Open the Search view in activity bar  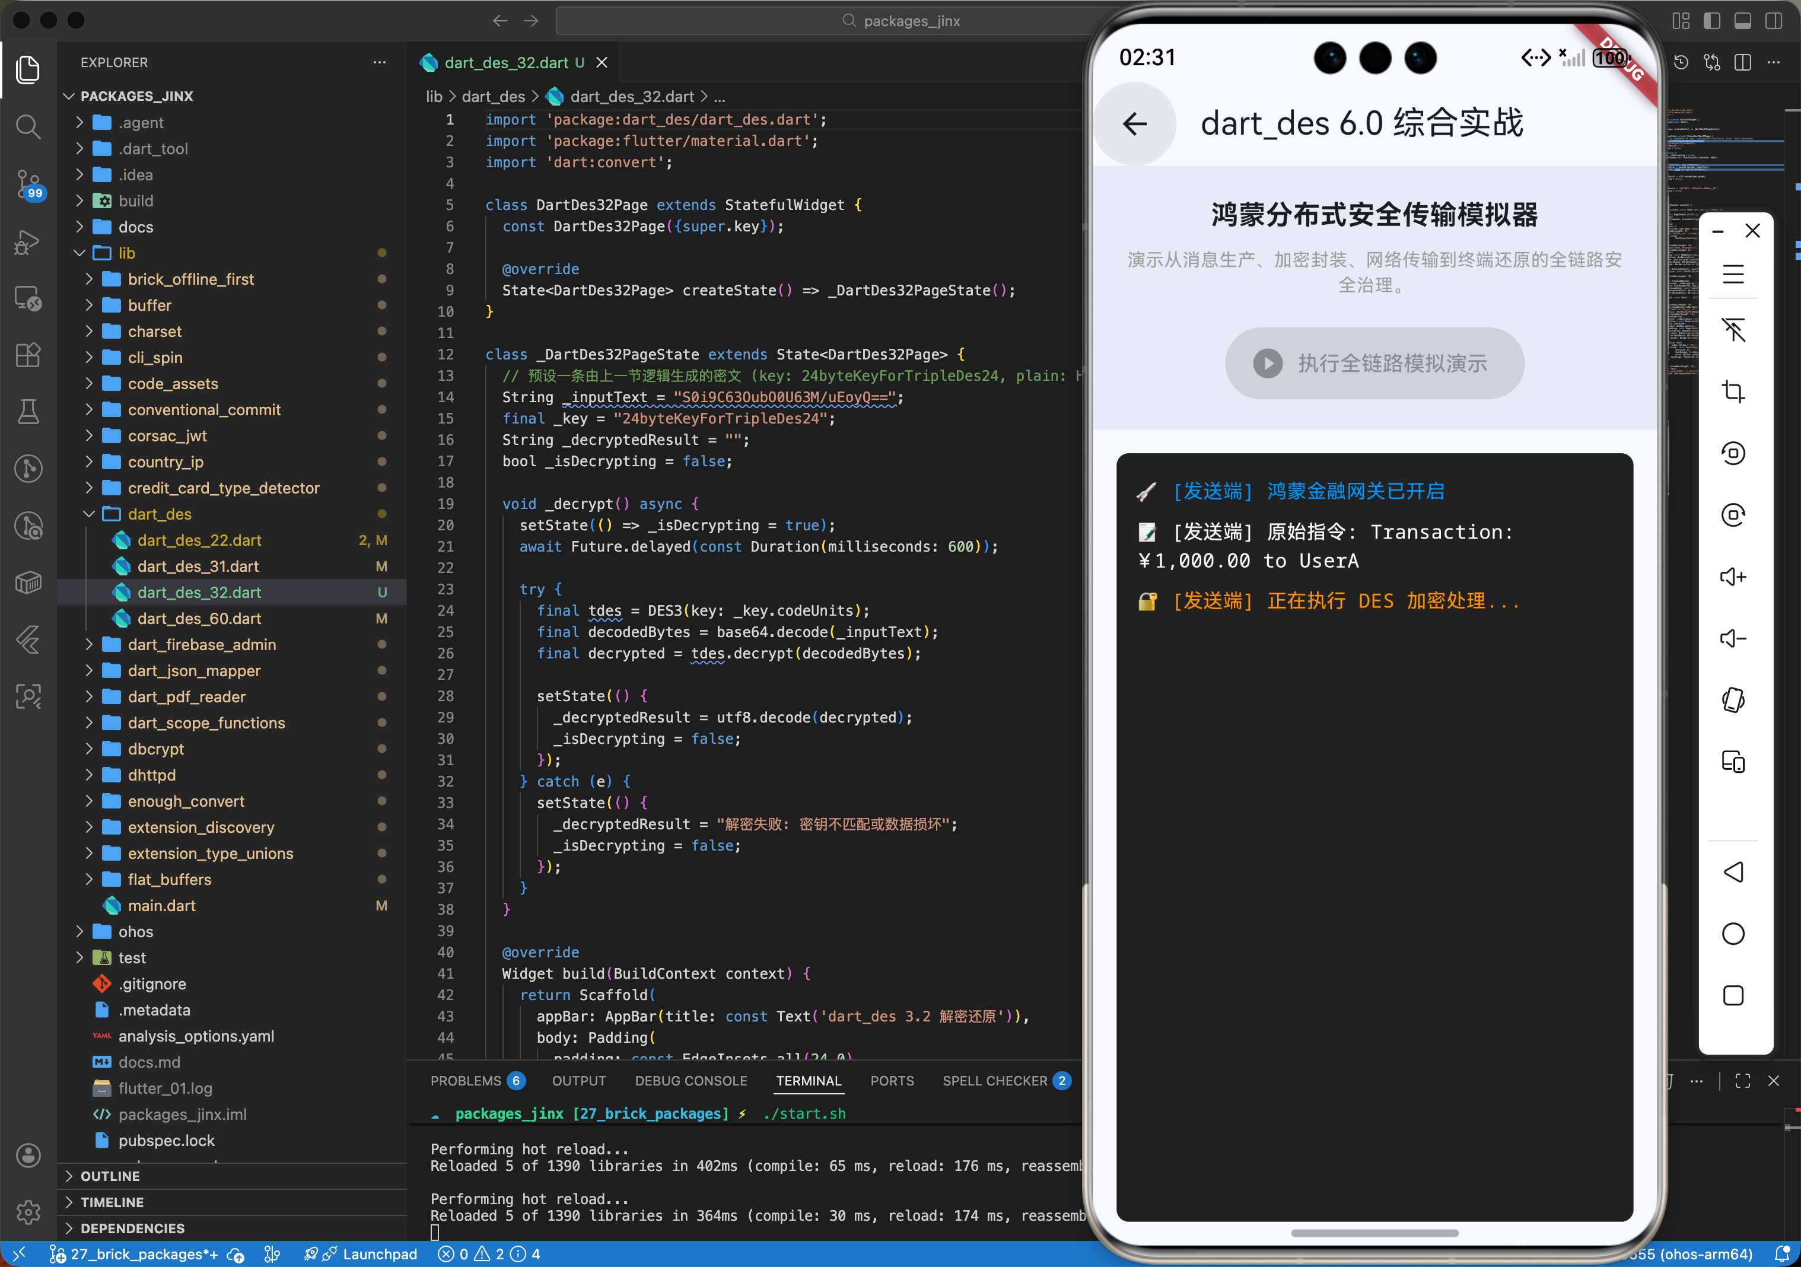coord(28,126)
